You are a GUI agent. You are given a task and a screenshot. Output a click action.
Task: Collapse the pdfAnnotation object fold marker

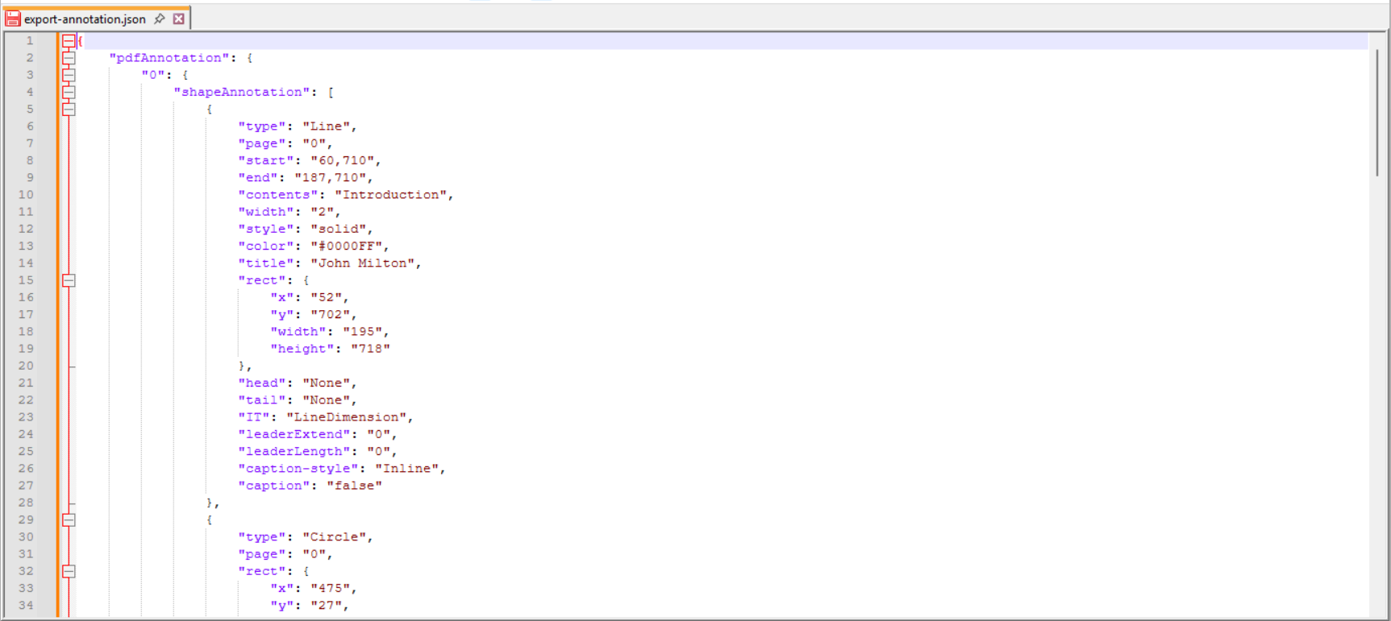69,57
